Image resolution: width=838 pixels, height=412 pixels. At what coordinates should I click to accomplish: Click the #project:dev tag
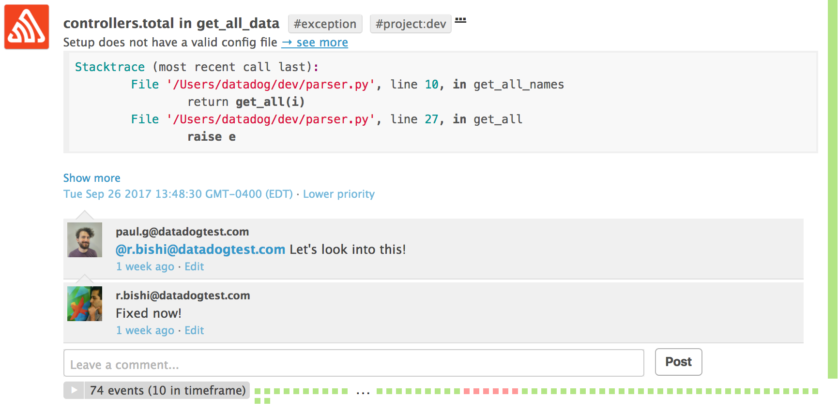pos(411,24)
